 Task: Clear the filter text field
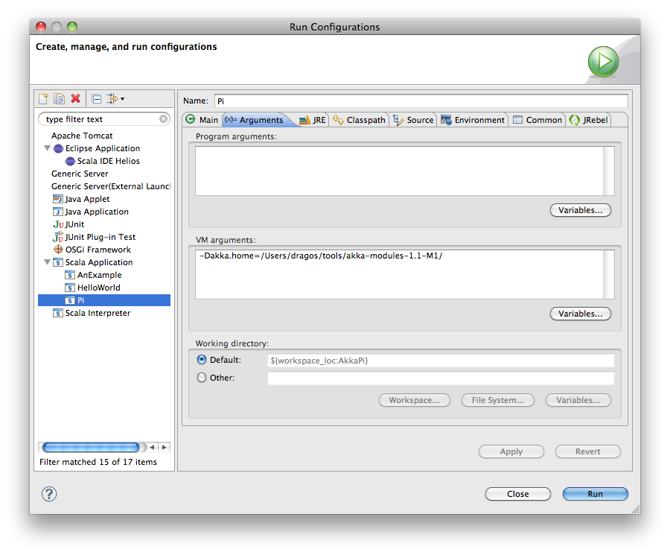tap(163, 118)
